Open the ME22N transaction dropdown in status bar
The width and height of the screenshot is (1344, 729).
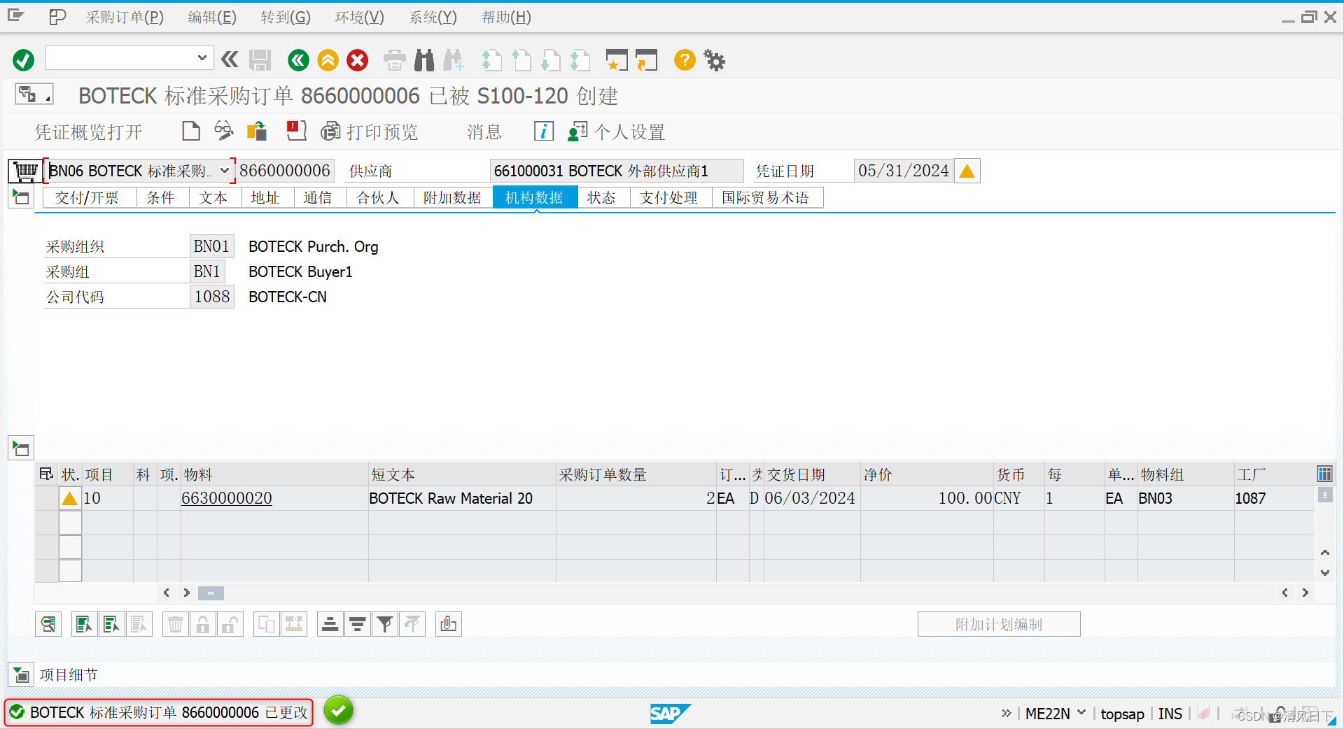point(1081,713)
